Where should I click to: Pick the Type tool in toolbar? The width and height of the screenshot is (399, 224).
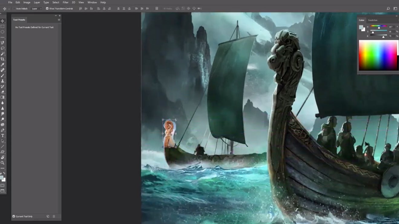[x=2, y=136]
